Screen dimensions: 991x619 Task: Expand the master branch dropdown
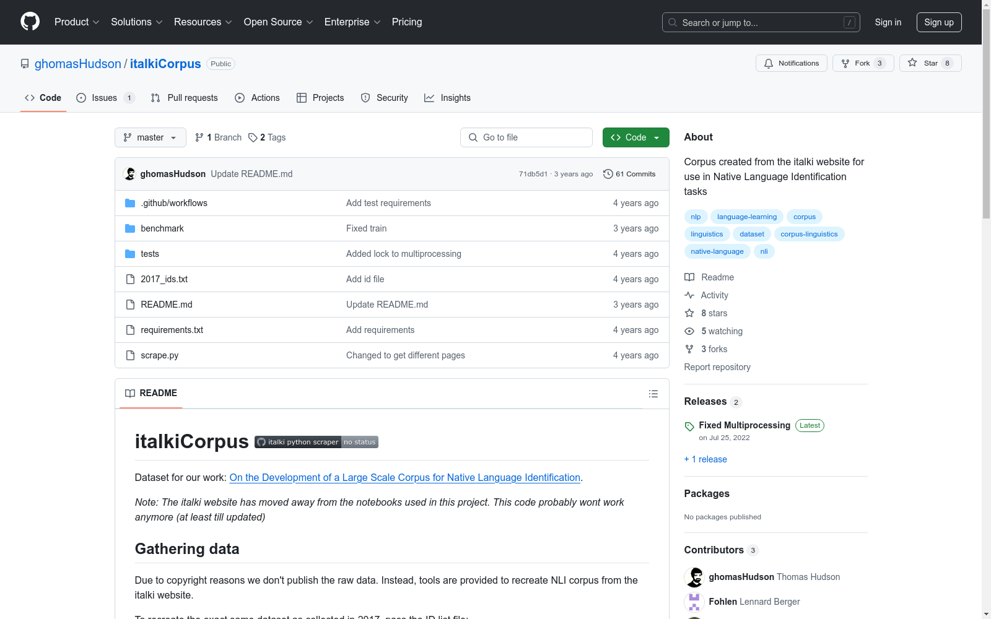(x=150, y=137)
